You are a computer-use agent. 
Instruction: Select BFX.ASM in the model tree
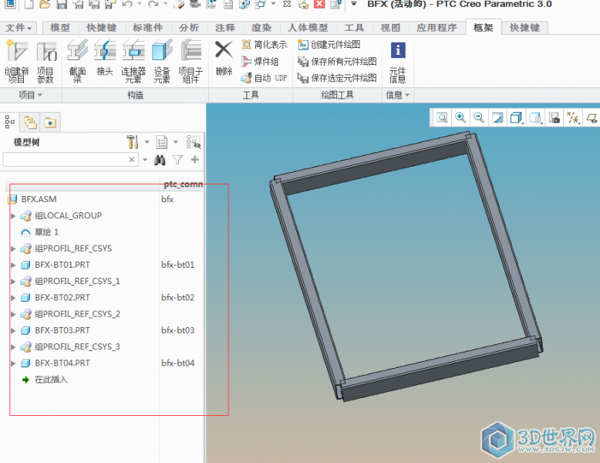click(x=39, y=199)
